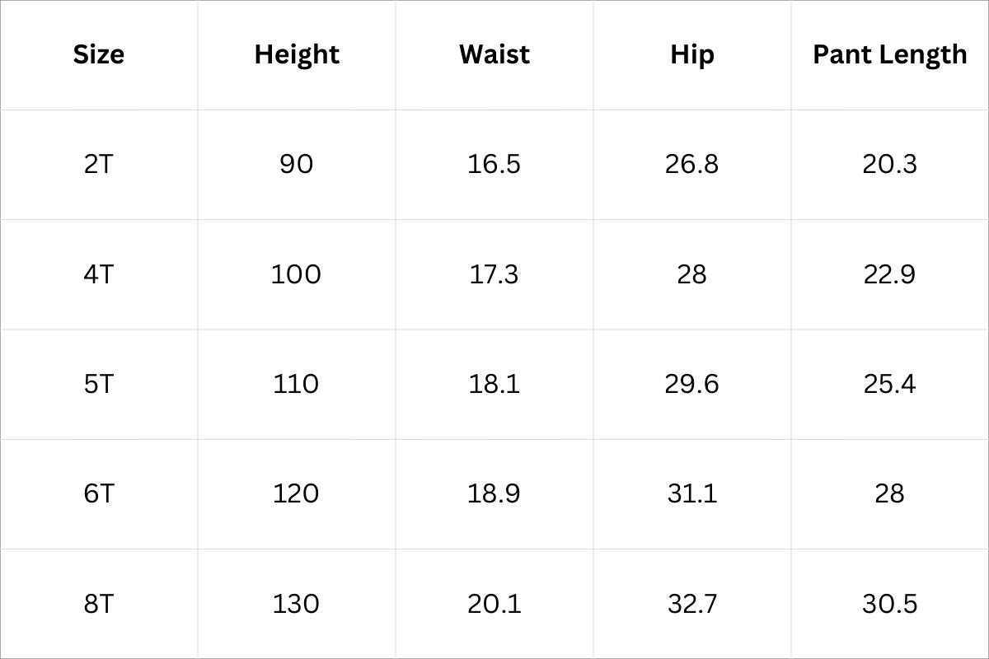Select the 4T size cell

[99, 273]
